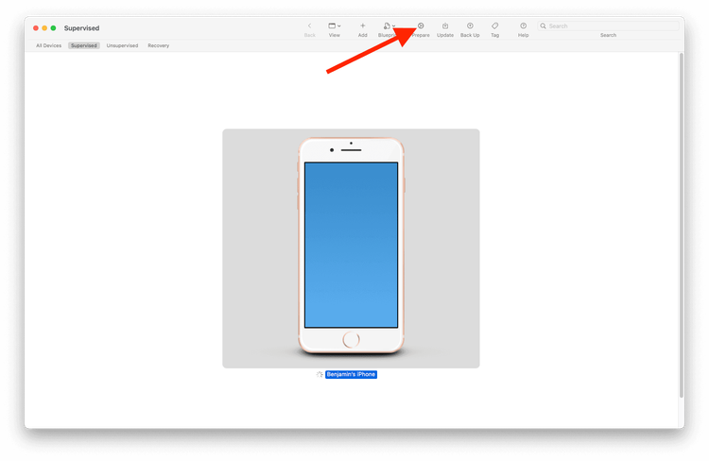The height and width of the screenshot is (461, 709).
Task: Open Help with the question mark icon
Action: (x=523, y=26)
